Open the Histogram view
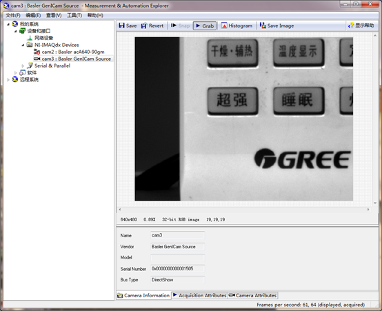Image resolution: width=382 pixels, height=311 pixels. pyautogui.click(x=237, y=26)
